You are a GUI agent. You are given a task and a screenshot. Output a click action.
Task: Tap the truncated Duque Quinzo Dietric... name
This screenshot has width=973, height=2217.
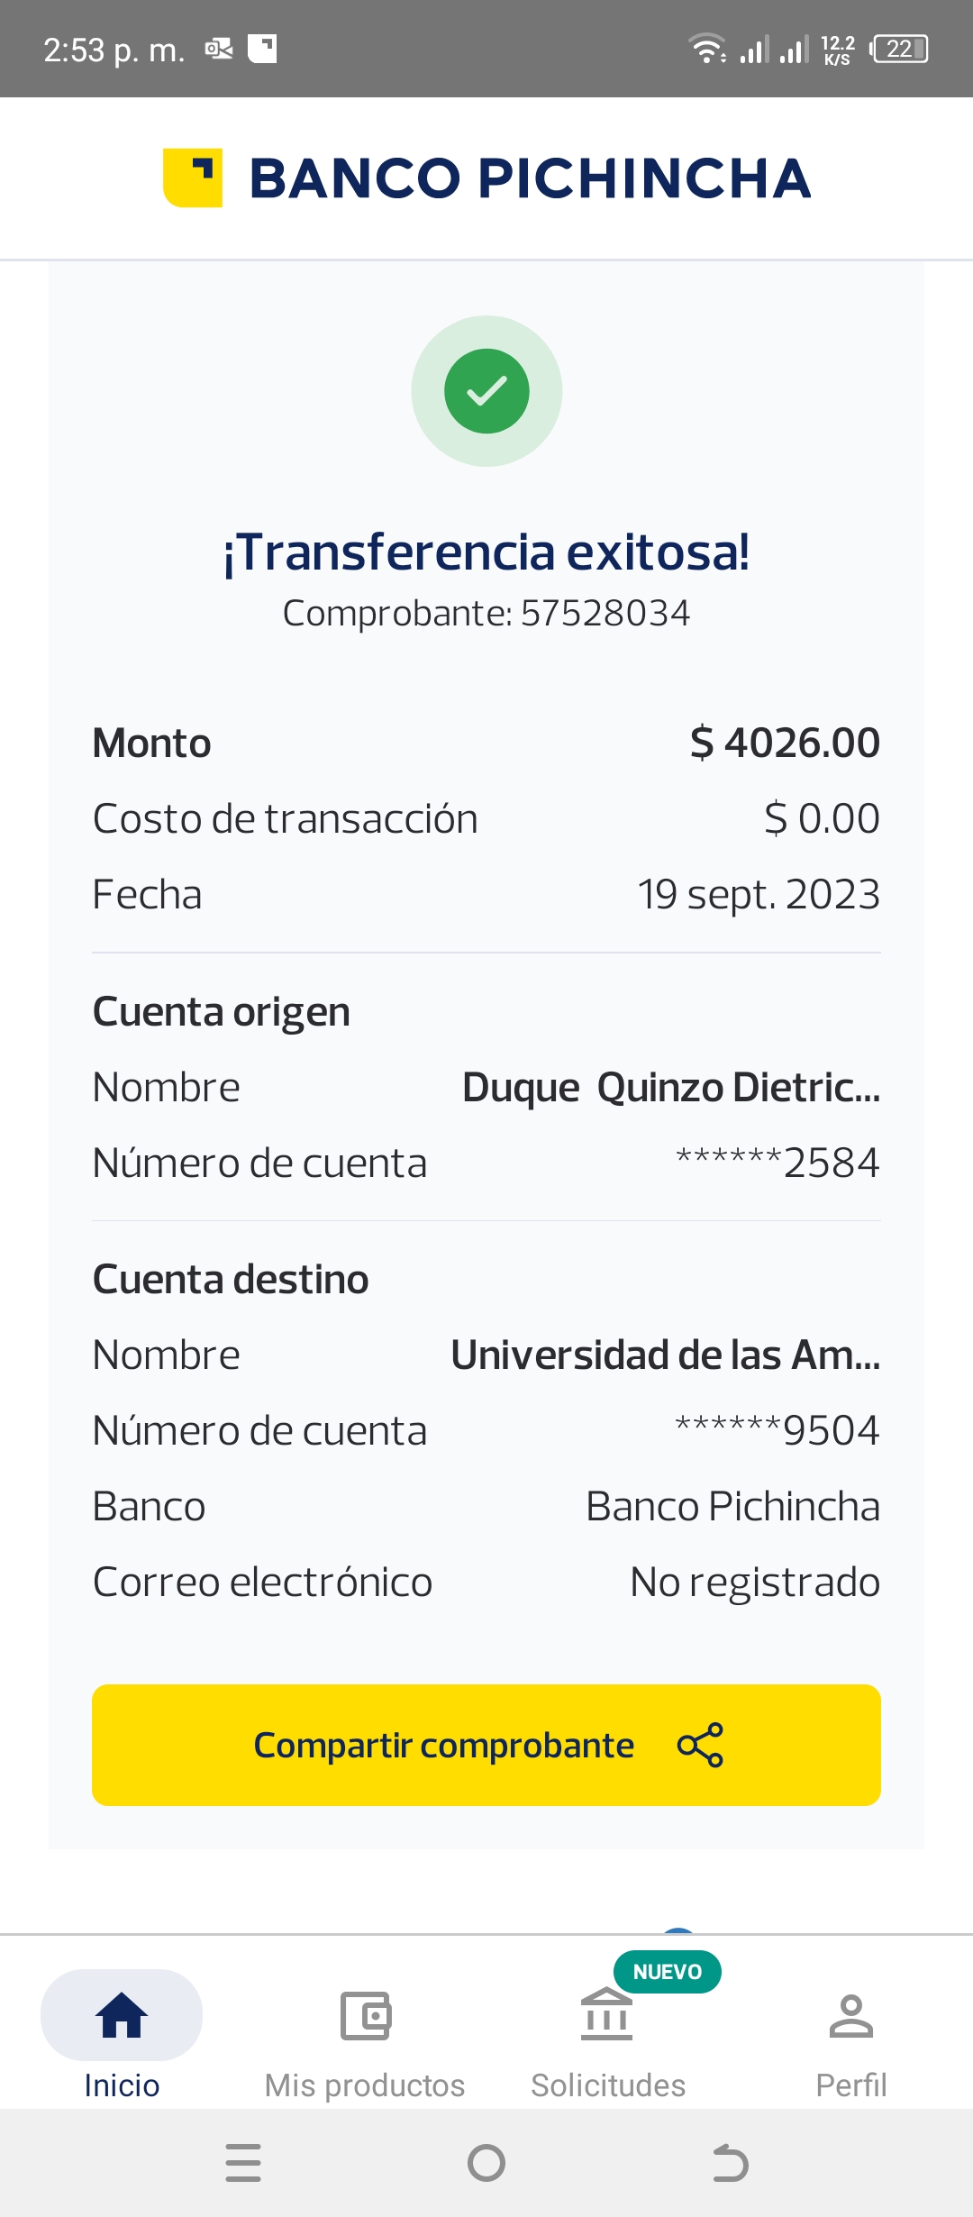pos(670,1087)
